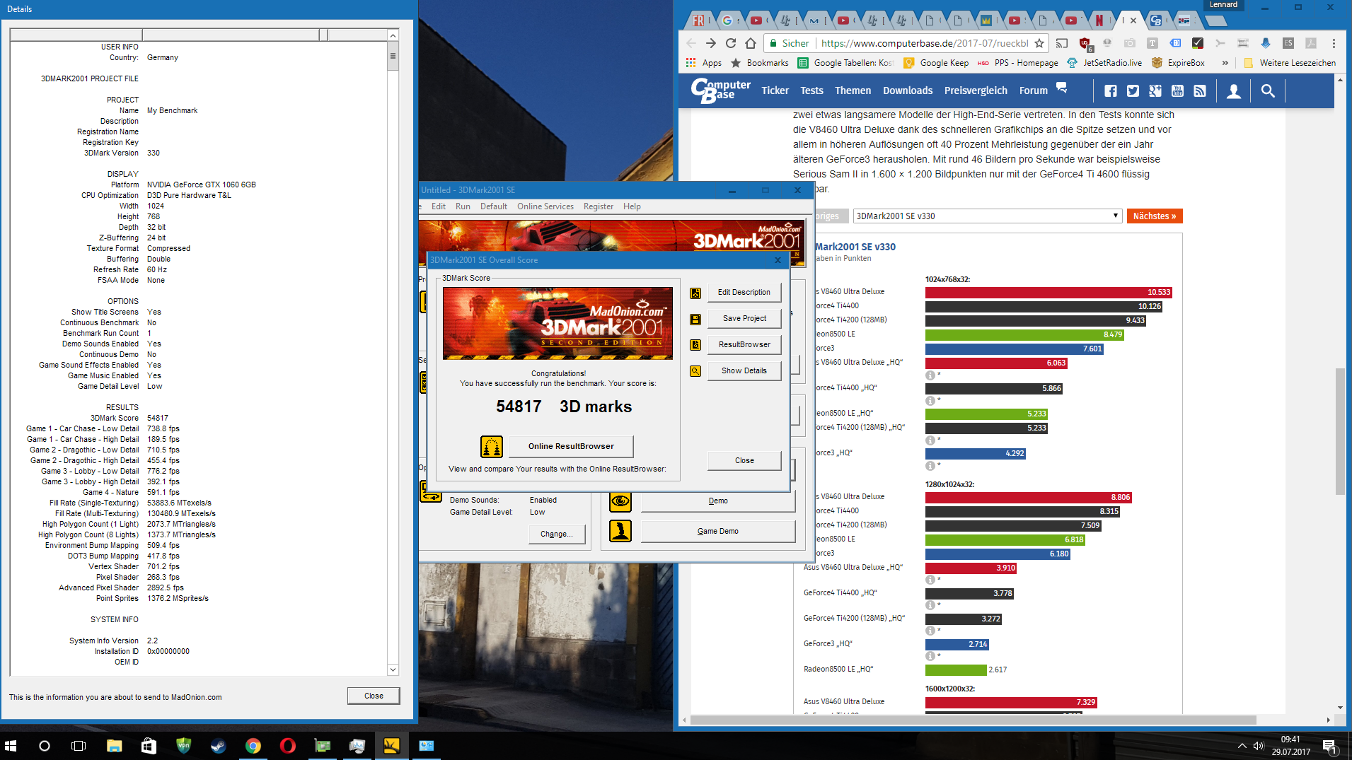The image size is (1352, 760).
Task: Open ComputerBase YouTube icon
Action: tap(1177, 90)
